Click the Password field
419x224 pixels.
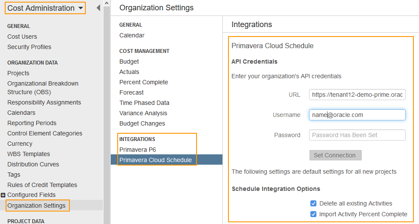(x=357, y=135)
